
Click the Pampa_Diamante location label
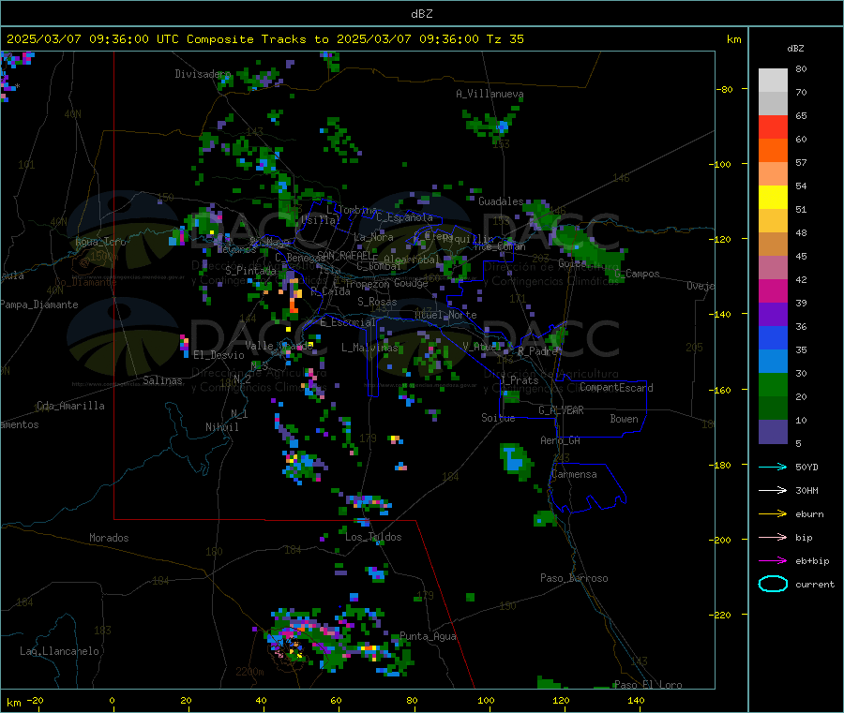click(39, 305)
